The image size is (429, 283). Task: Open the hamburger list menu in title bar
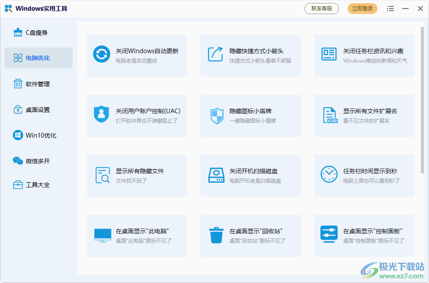(x=390, y=9)
